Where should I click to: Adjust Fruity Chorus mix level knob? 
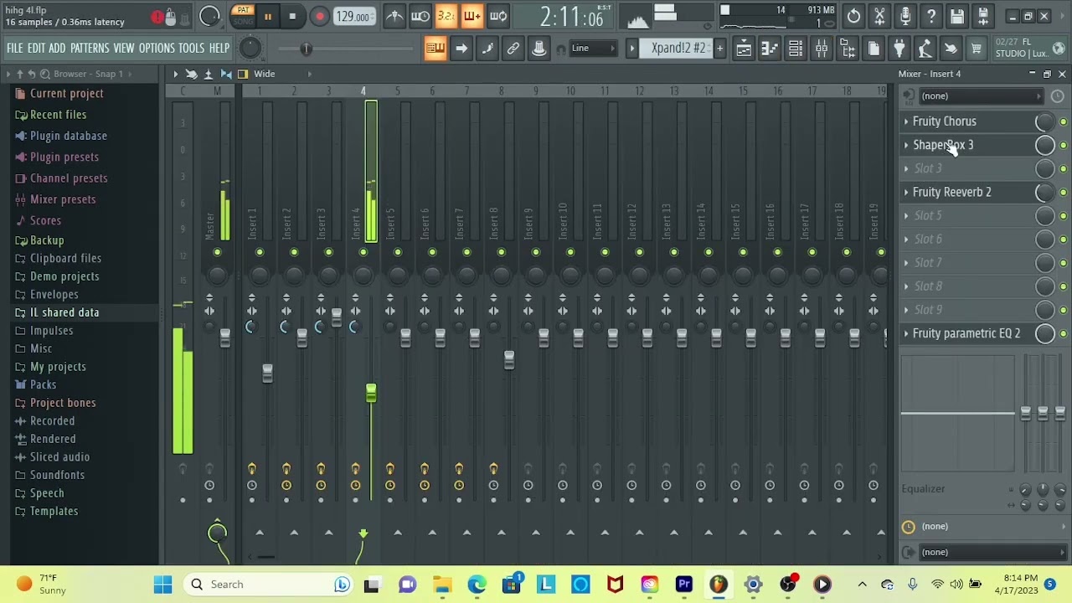(x=1044, y=122)
